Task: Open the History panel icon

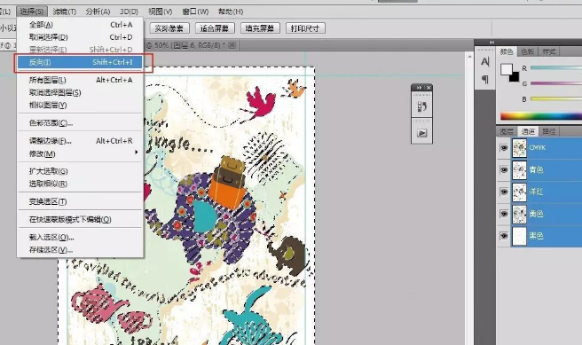Action: (x=421, y=106)
